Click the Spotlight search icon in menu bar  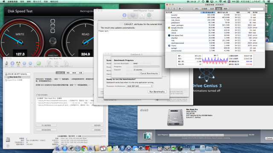click(264, 1)
